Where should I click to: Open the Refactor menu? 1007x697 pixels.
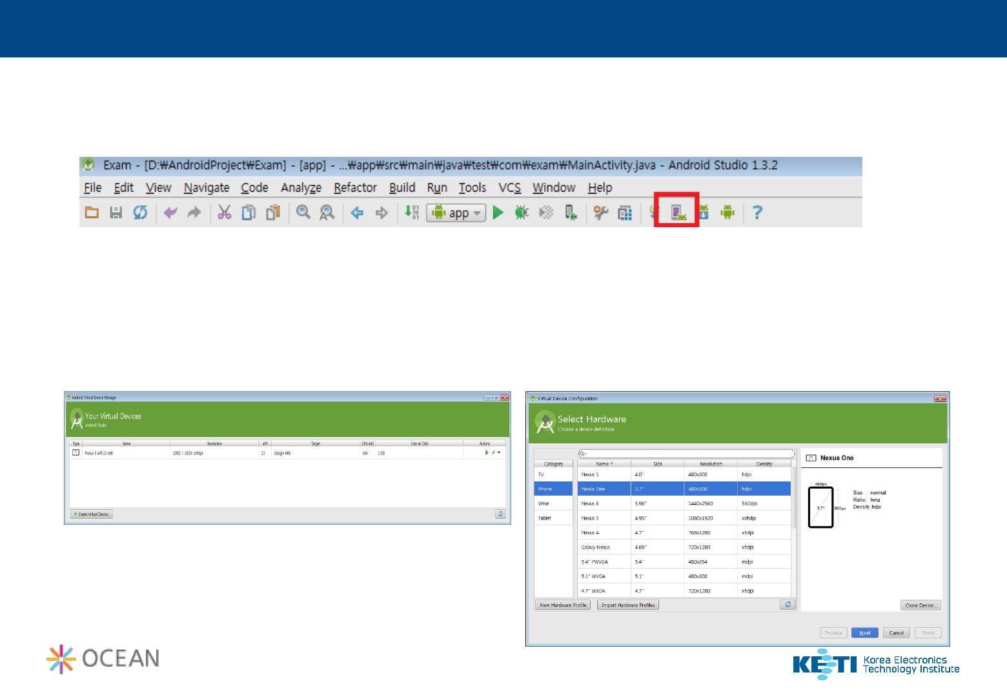[x=356, y=188]
